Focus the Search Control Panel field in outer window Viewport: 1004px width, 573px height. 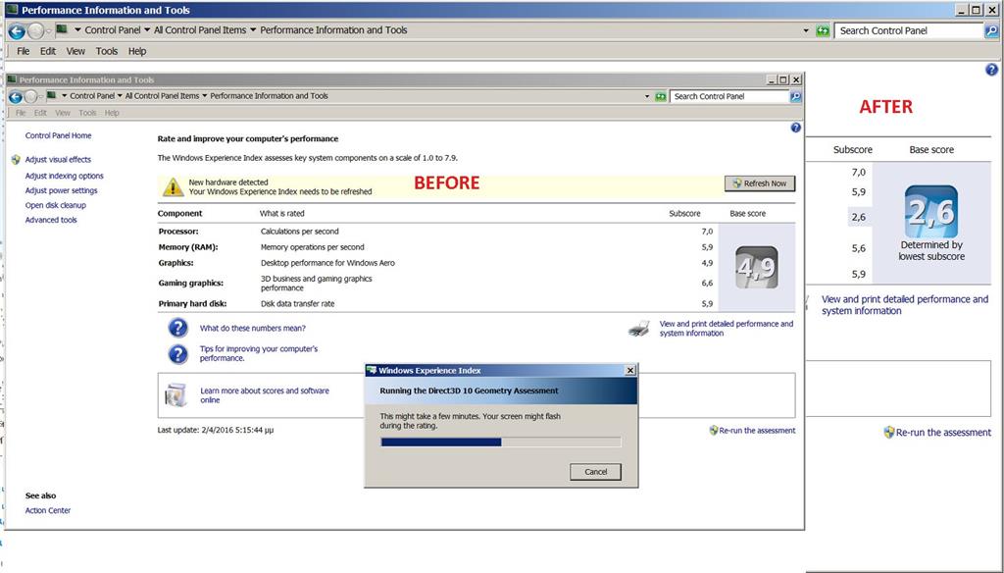click(x=909, y=30)
